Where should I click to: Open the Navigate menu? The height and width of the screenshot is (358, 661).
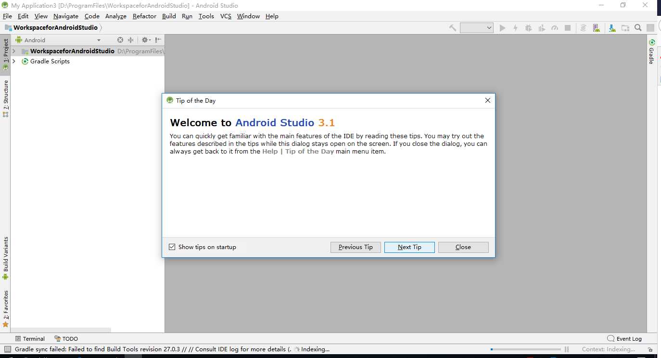[65, 16]
